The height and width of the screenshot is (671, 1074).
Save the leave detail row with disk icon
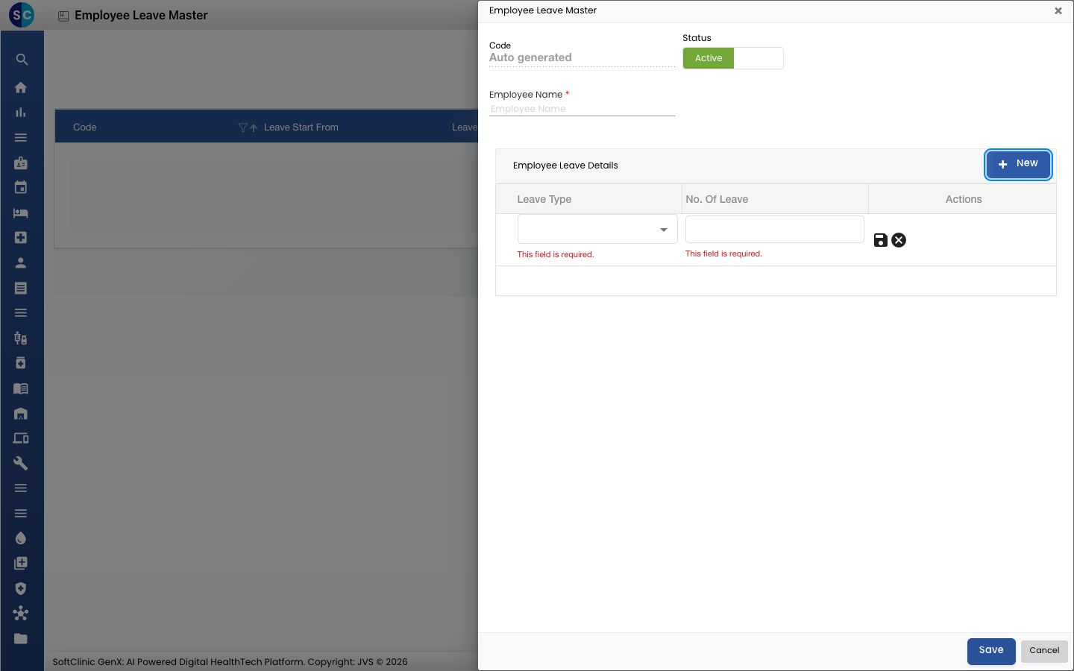[x=881, y=240]
